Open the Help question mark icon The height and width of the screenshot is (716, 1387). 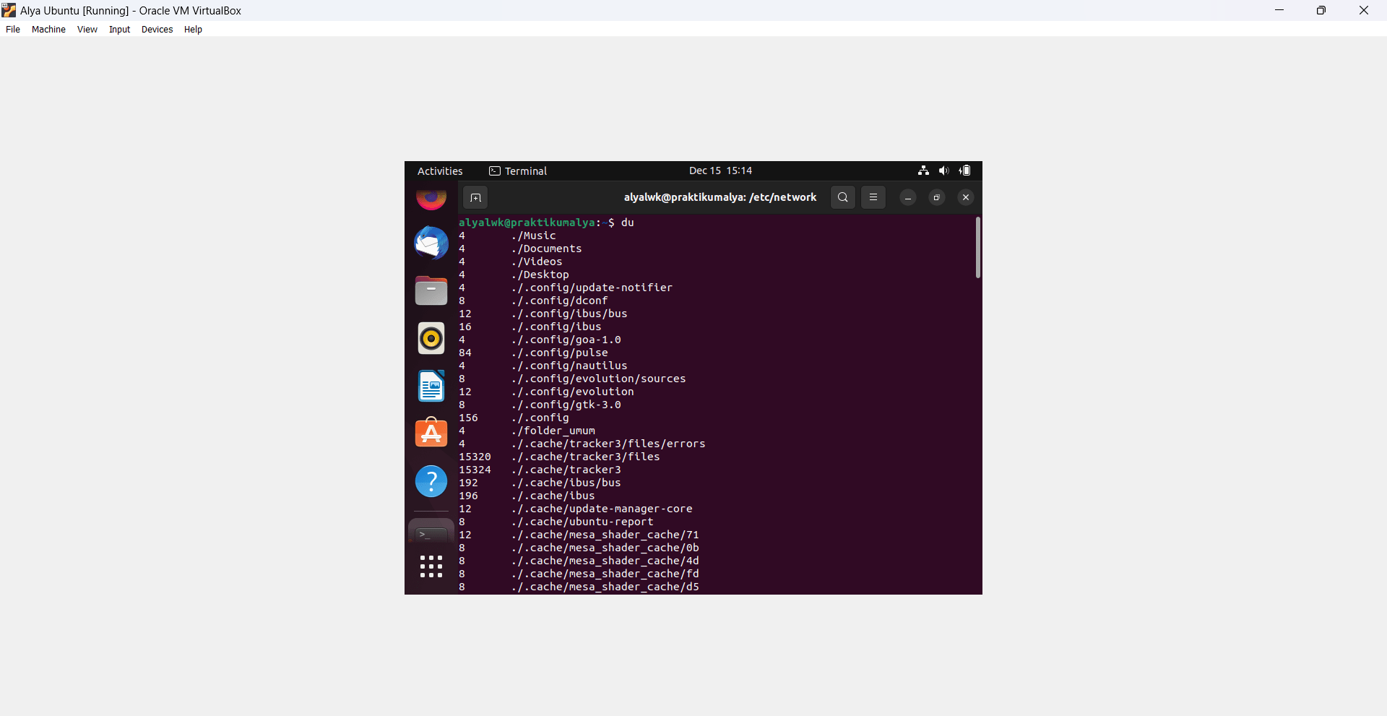(431, 481)
